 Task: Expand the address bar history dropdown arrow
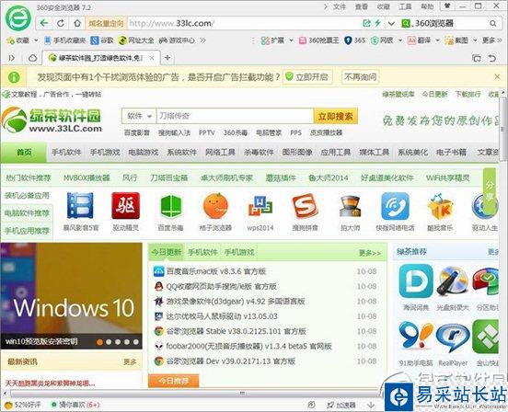391,23
